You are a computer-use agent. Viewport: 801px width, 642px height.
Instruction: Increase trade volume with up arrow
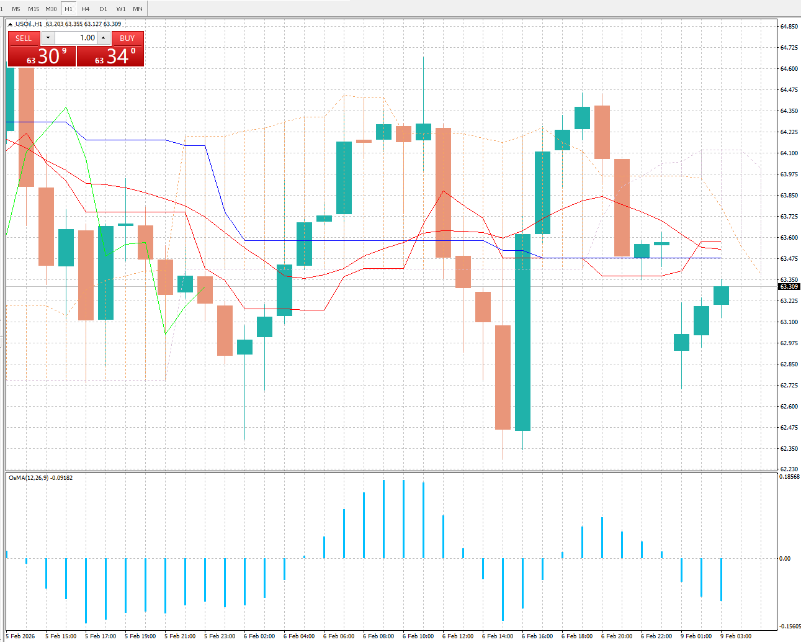coord(103,38)
